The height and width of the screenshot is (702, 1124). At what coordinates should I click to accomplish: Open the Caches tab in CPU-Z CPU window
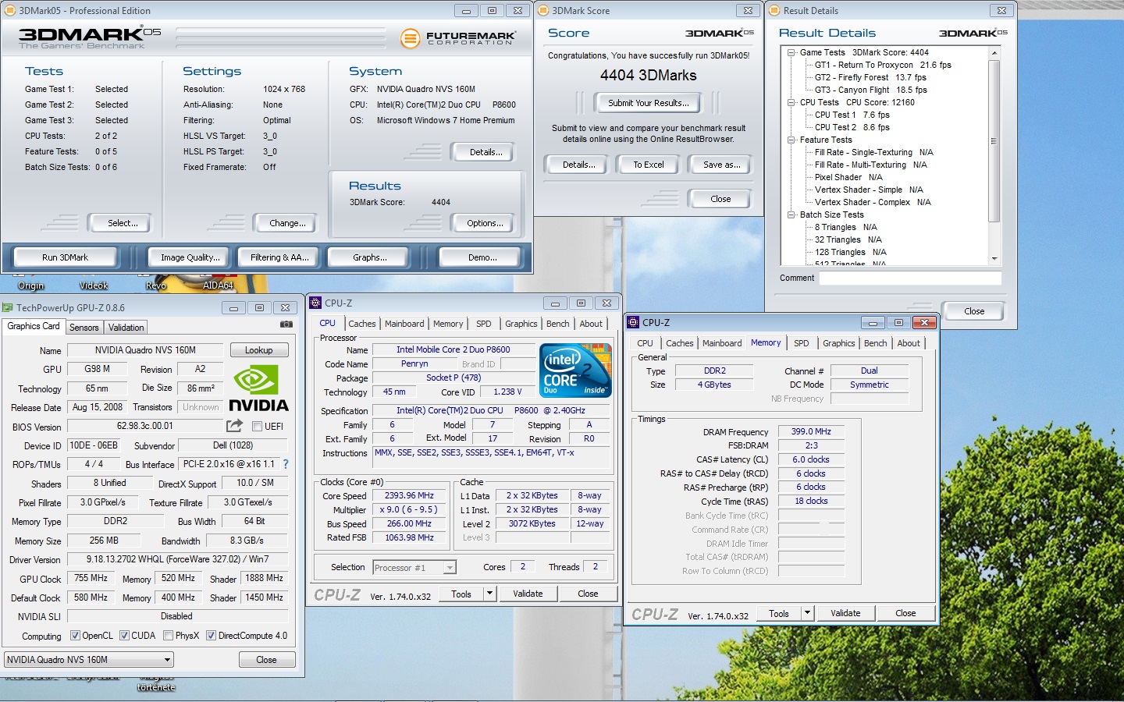[361, 324]
